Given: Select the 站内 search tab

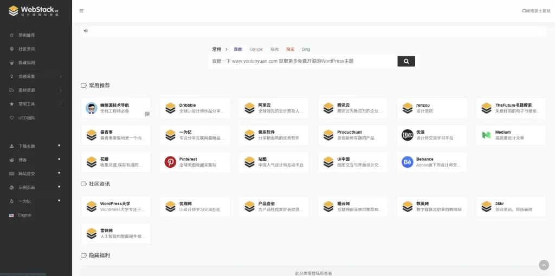Looking at the screenshot, I should point(274,49).
